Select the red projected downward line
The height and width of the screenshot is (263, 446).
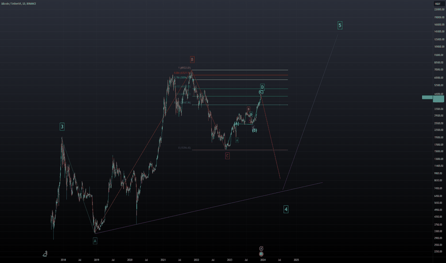tap(270, 138)
